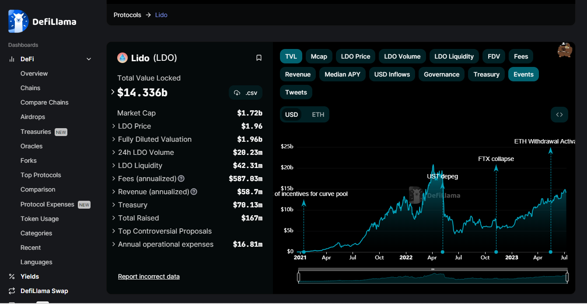Screen dimensions: 587x304
Task: Open Token Usage in the sidebar
Action: pos(39,219)
